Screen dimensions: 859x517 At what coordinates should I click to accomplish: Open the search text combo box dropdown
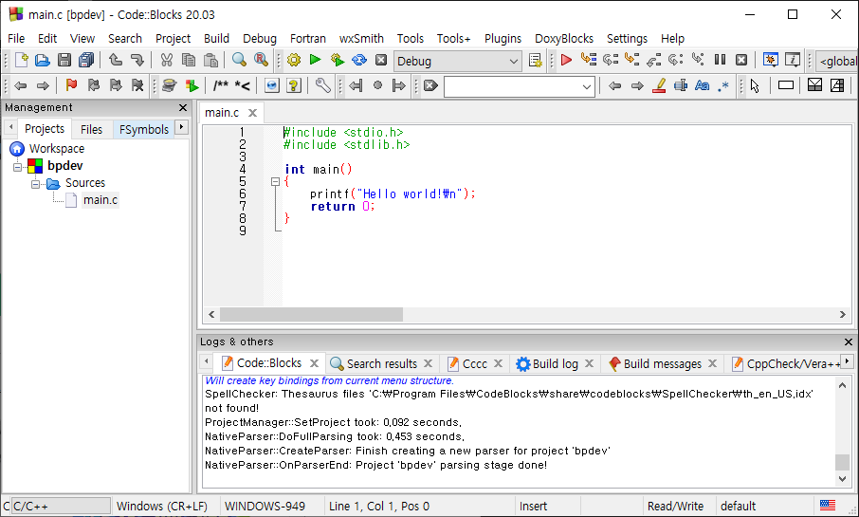pos(586,86)
